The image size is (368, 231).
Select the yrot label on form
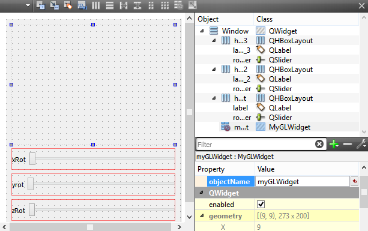point(18,185)
